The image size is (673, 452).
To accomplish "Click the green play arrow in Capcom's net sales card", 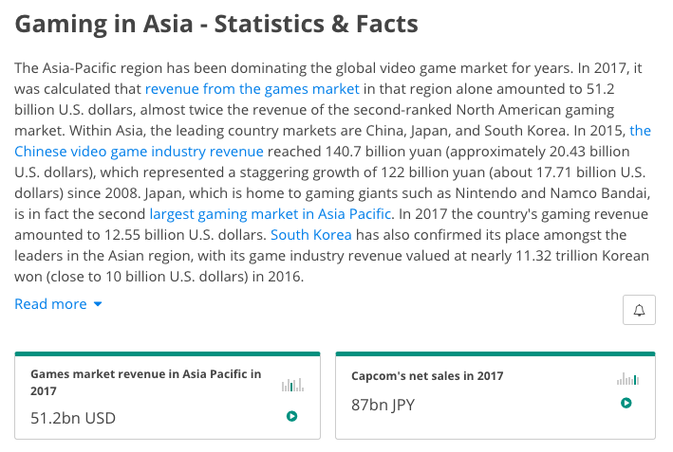I will coord(626,403).
